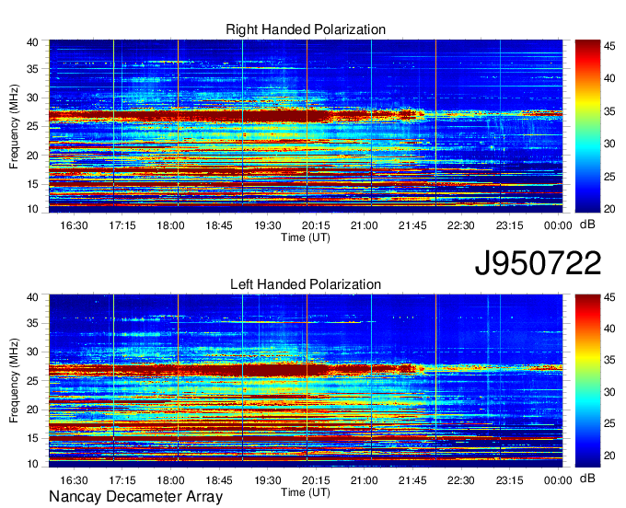Click the Right Handed Polarization title

pos(306,29)
